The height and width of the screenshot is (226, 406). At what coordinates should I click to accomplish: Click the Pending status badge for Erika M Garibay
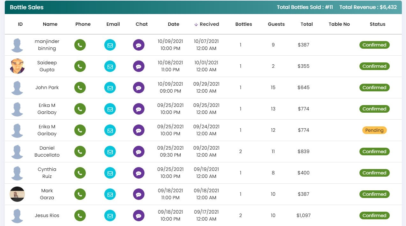[374, 130]
